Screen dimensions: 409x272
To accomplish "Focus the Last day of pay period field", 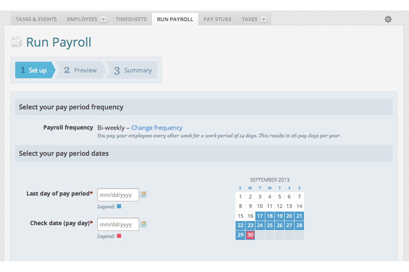I will pyautogui.click(x=118, y=195).
